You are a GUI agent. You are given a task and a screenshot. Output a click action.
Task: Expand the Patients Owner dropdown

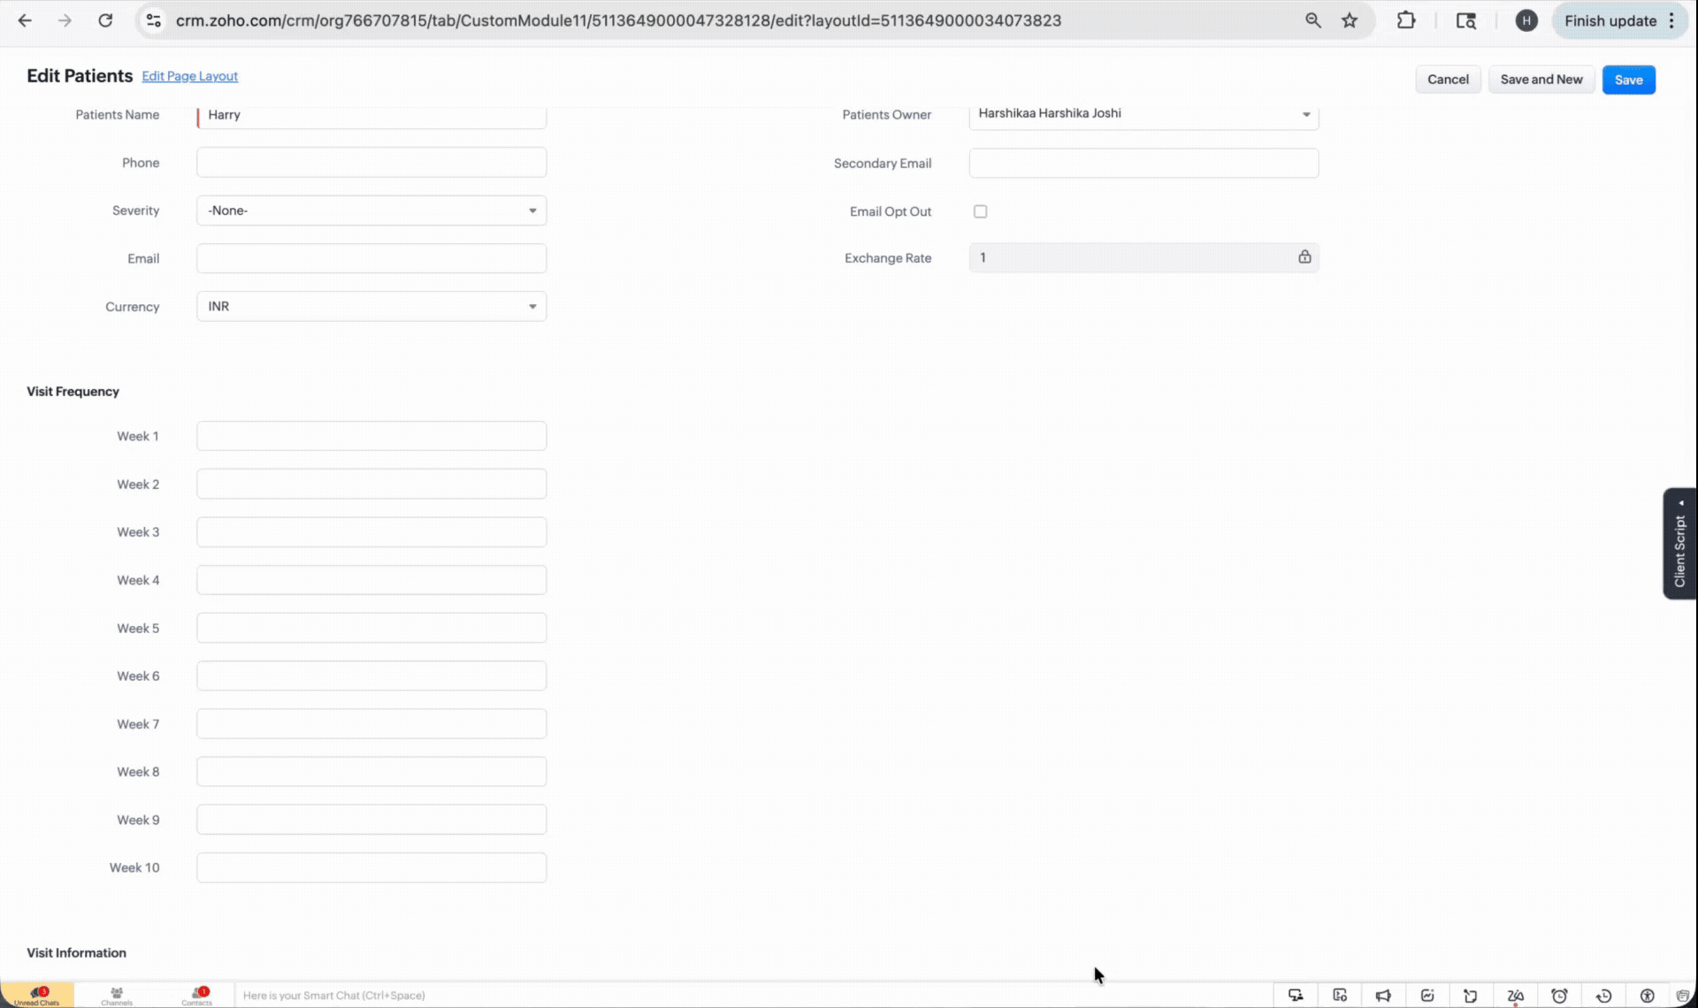point(1143,114)
